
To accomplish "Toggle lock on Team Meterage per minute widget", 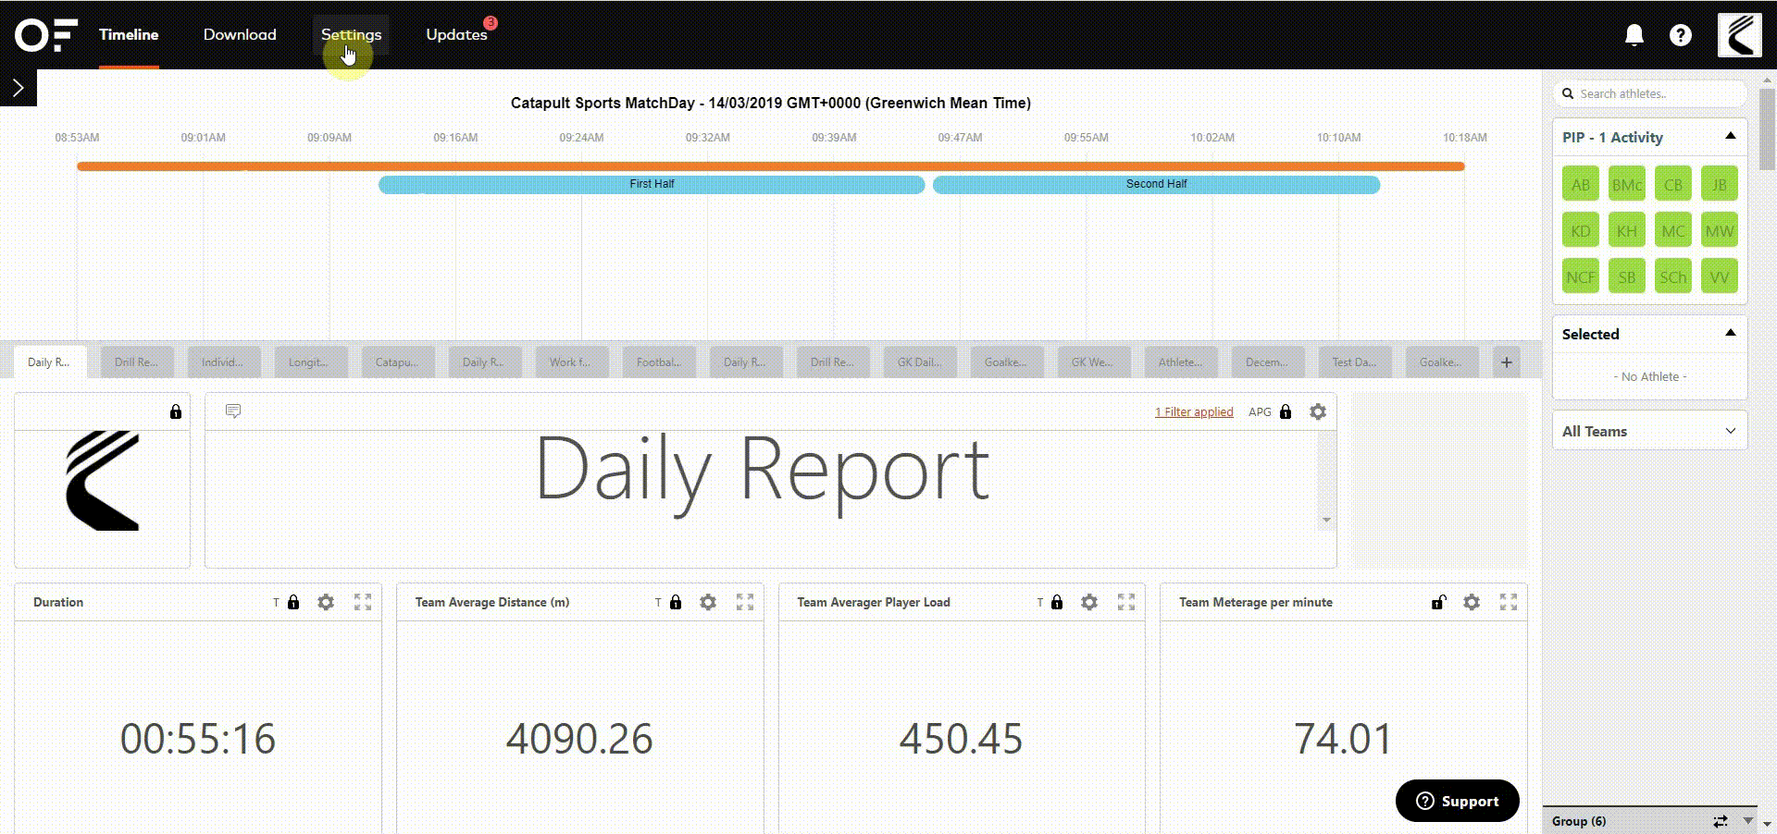I will [x=1438, y=602].
